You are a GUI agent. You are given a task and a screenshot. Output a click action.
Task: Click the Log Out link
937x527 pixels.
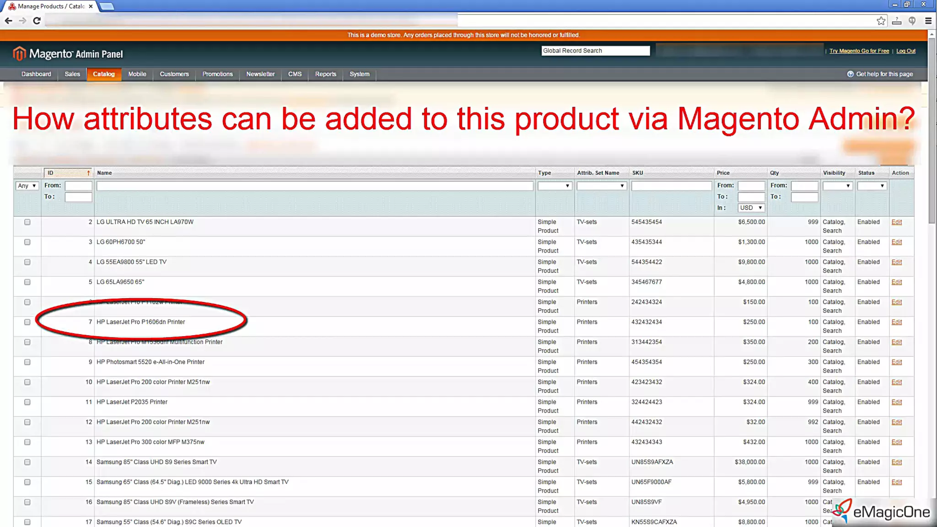coord(905,51)
